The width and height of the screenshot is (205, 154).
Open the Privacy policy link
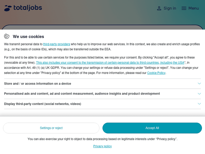point(102,146)
